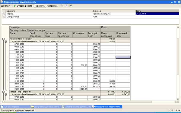Switch to the 1С:Бухгалтерия taskbar window
The width and height of the screenshot is (181, 113).
point(15,107)
